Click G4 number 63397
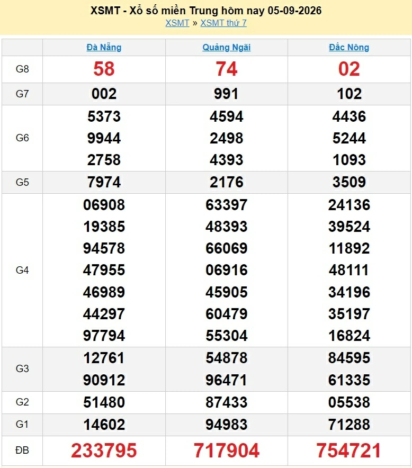412x468 pixels. pyautogui.click(x=226, y=205)
